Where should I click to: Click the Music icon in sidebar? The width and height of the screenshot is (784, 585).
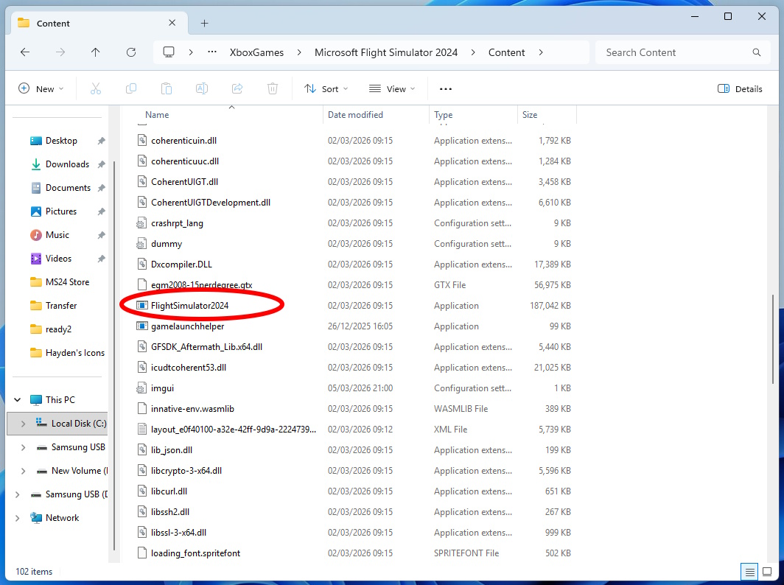[36, 235]
